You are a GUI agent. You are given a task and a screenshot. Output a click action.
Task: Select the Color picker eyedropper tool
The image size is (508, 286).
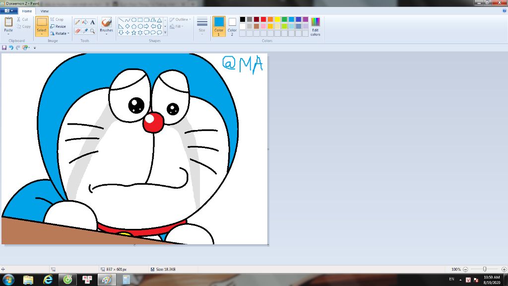click(x=85, y=31)
